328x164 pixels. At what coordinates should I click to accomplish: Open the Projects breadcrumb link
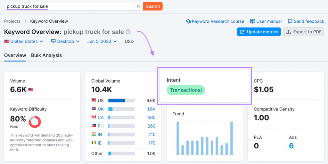pos(12,21)
